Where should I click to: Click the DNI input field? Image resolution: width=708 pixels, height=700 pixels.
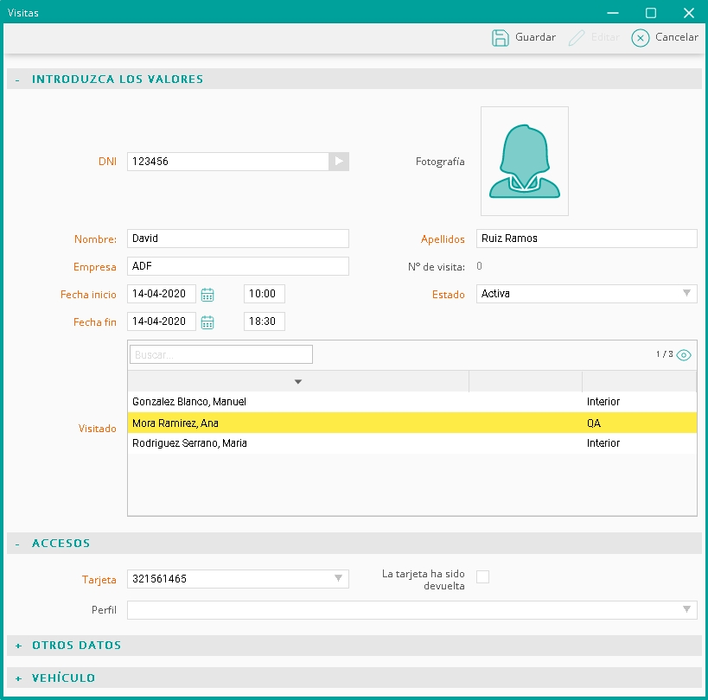[228, 162]
